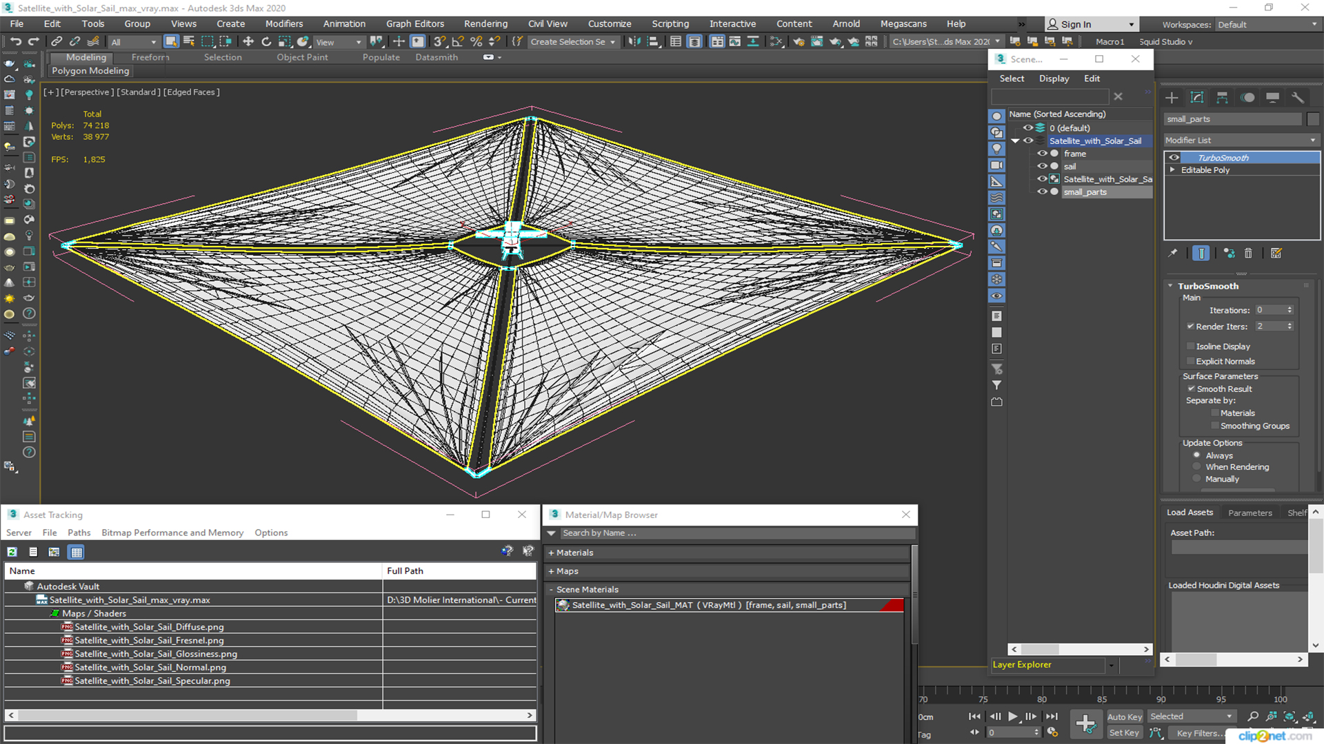Open Paths menu in Asset Tracking

(79, 533)
